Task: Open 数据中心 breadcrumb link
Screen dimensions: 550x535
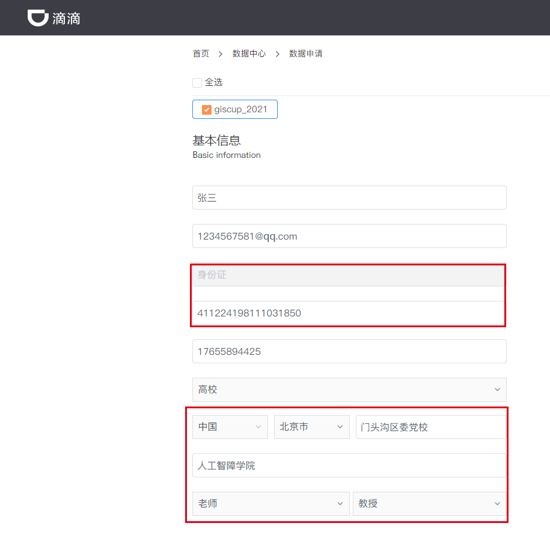Action: [249, 53]
